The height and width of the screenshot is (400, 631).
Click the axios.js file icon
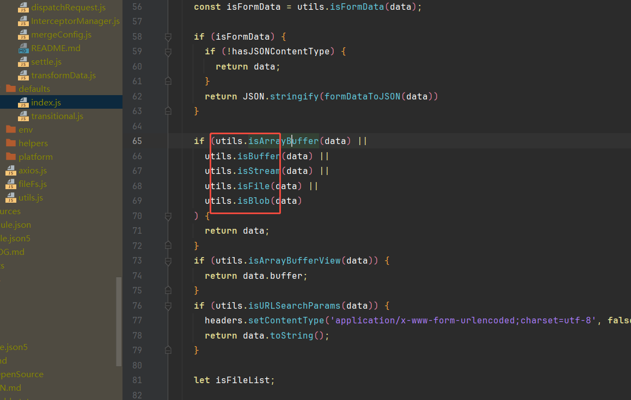click(x=11, y=171)
